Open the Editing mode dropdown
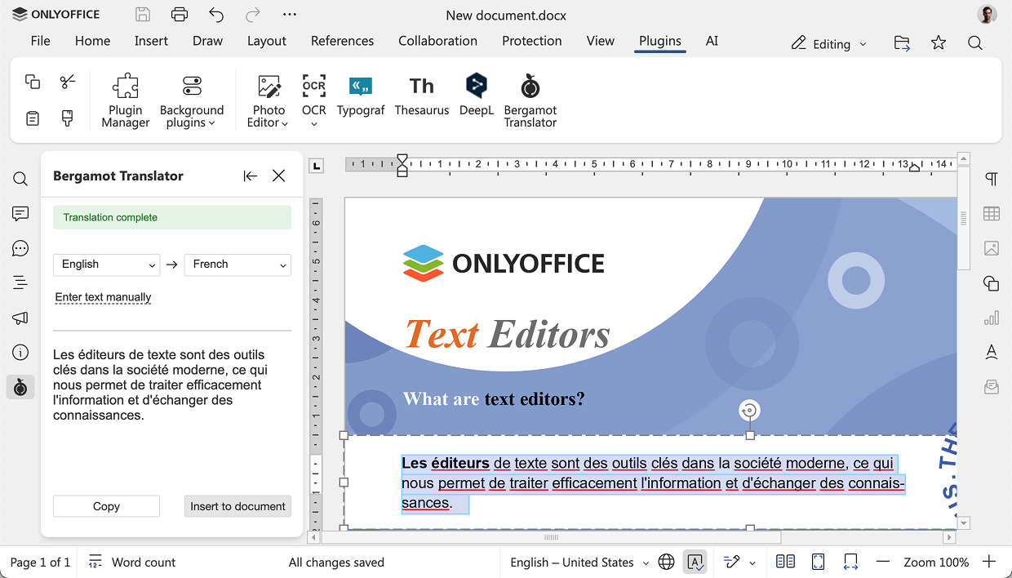The width and height of the screenshot is (1012, 578). point(828,44)
